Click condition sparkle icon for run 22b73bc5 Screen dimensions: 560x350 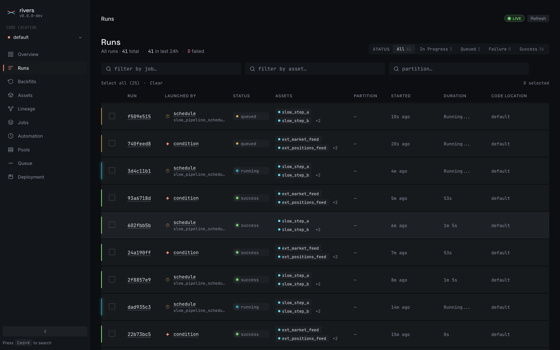(168, 334)
